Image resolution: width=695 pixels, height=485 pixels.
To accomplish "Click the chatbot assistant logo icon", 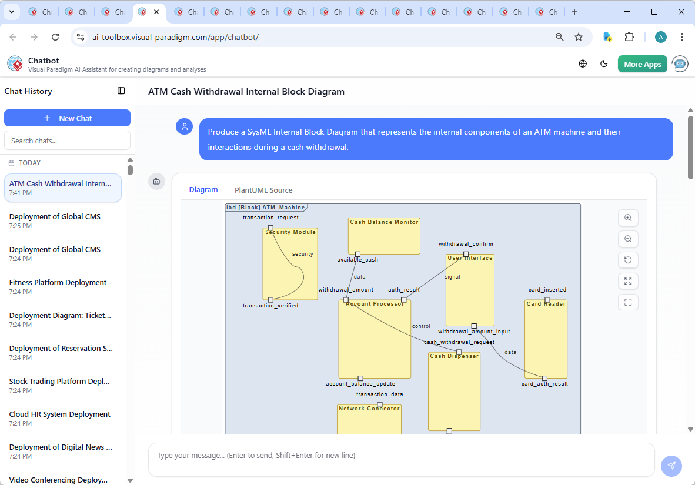I will coord(14,63).
